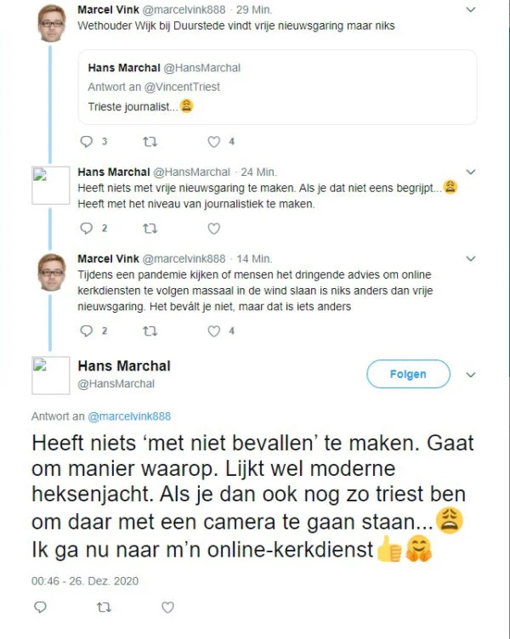
Task: Expand chevron menu next to Folgen button
Action: pos(471,374)
